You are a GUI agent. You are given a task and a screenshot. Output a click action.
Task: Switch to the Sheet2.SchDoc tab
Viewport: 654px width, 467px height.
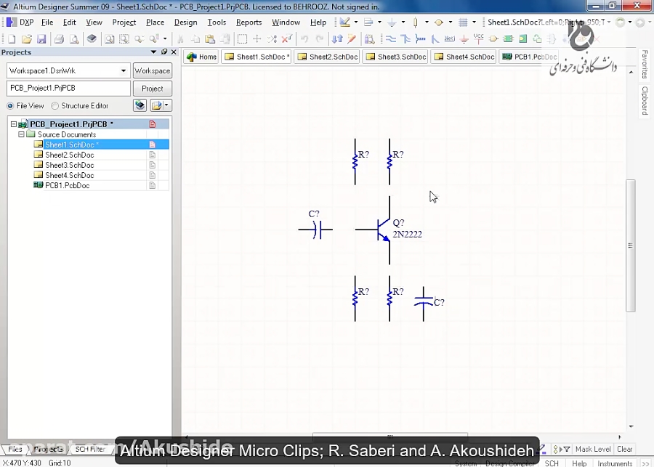tap(326, 56)
